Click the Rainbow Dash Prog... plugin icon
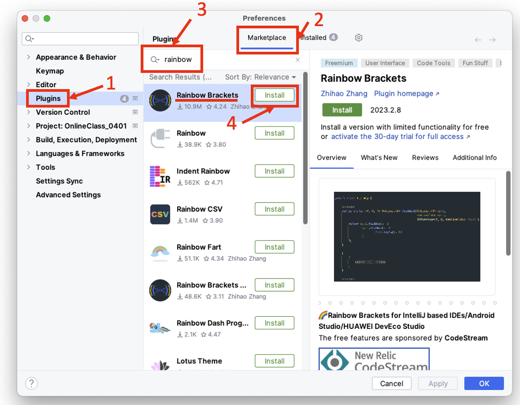 point(160,328)
